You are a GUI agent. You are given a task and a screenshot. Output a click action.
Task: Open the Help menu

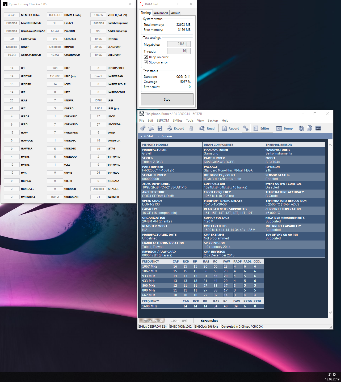coord(225,121)
